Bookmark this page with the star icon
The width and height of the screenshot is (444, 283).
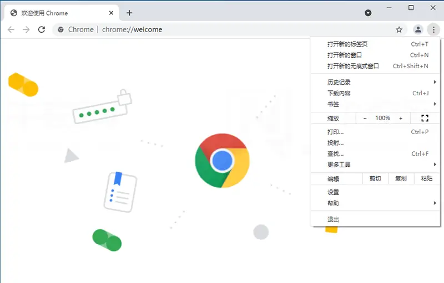coord(399,30)
